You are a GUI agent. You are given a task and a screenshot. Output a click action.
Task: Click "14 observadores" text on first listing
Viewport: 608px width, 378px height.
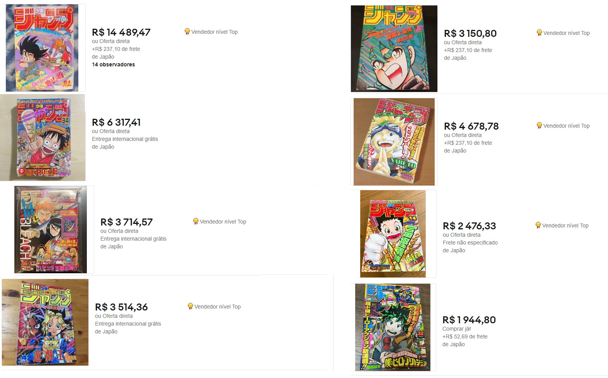coord(113,64)
